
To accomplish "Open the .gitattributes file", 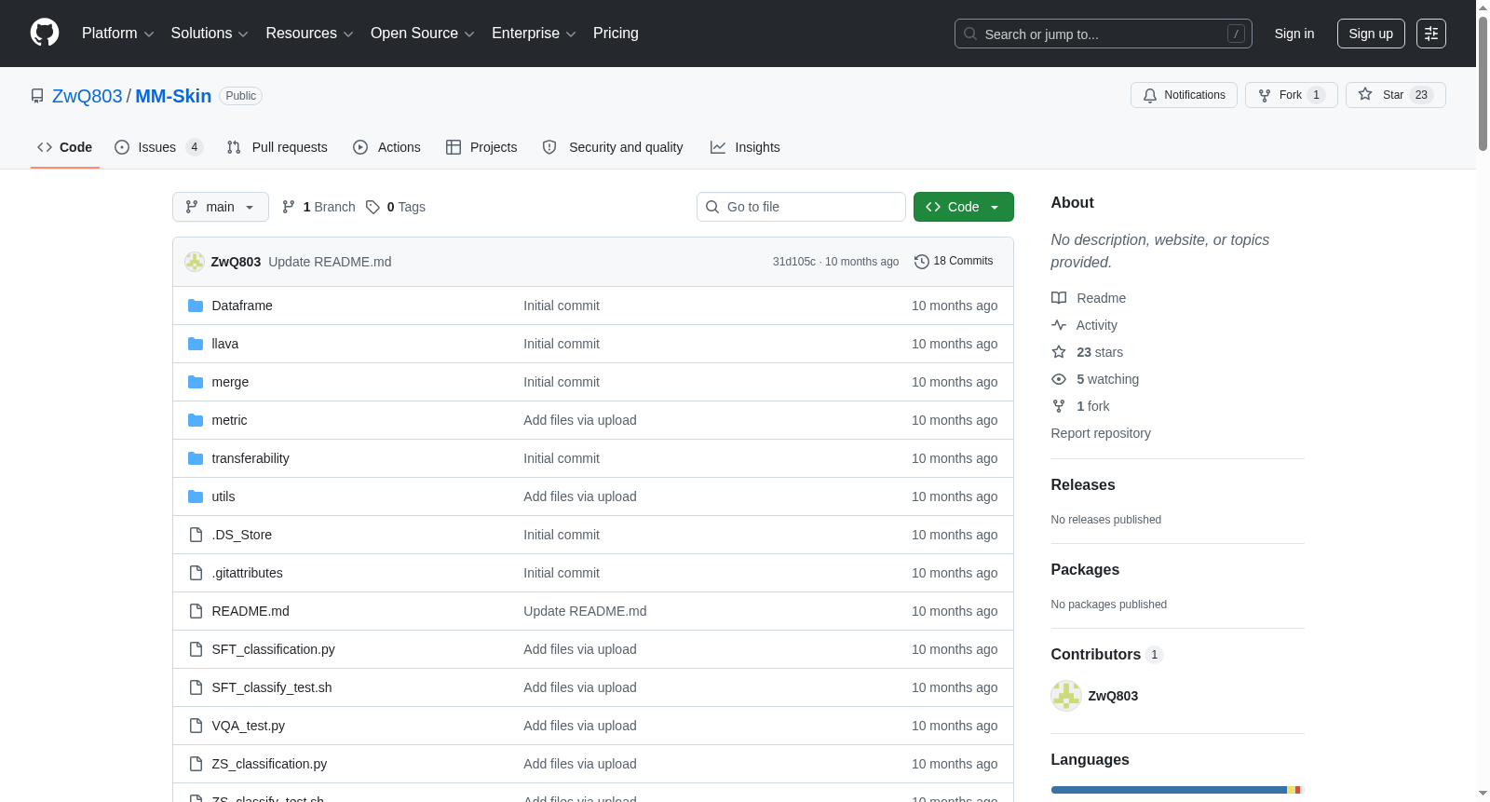I will pyautogui.click(x=248, y=573).
